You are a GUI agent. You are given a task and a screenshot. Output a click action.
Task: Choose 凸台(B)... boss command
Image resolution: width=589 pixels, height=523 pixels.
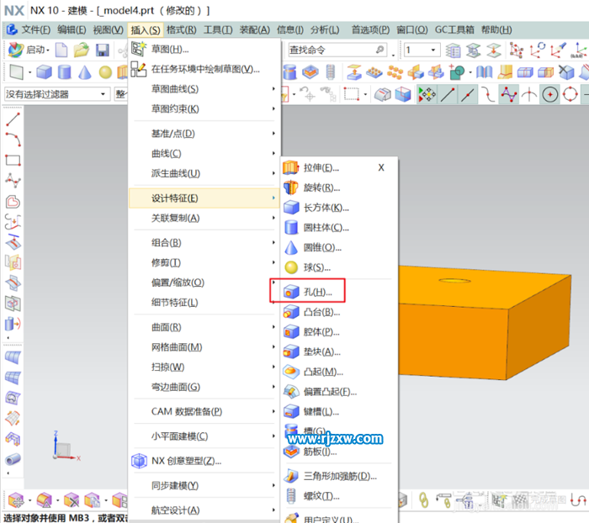tap(339, 312)
